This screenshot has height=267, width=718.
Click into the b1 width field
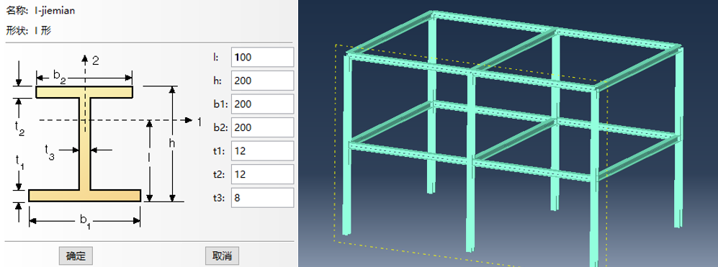(x=262, y=104)
